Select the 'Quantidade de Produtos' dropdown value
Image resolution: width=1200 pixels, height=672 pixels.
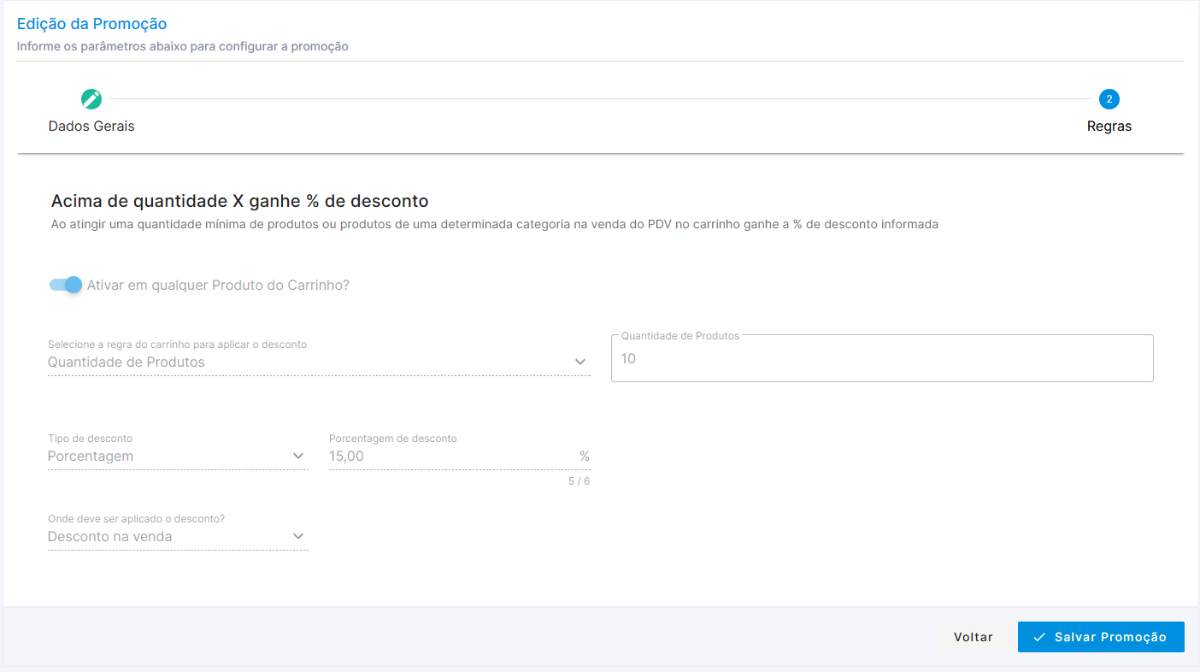(x=126, y=363)
